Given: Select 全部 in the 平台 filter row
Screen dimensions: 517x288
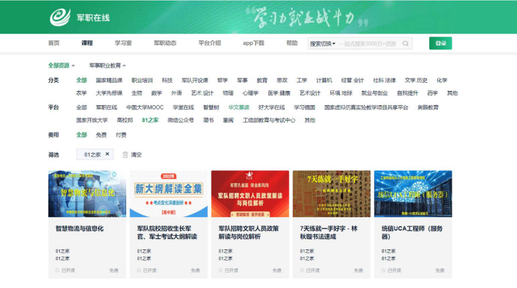Looking at the screenshot, I should pos(81,108).
